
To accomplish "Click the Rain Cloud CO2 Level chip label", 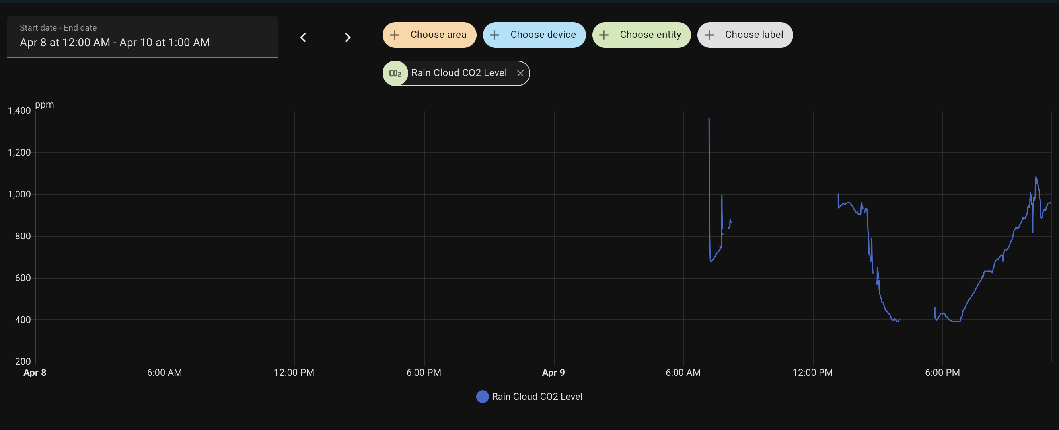I will pyautogui.click(x=459, y=73).
